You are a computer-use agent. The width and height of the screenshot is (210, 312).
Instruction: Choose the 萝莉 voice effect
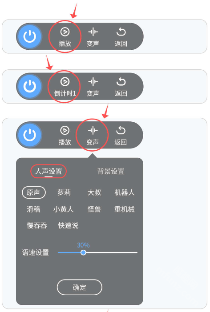click(x=64, y=192)
